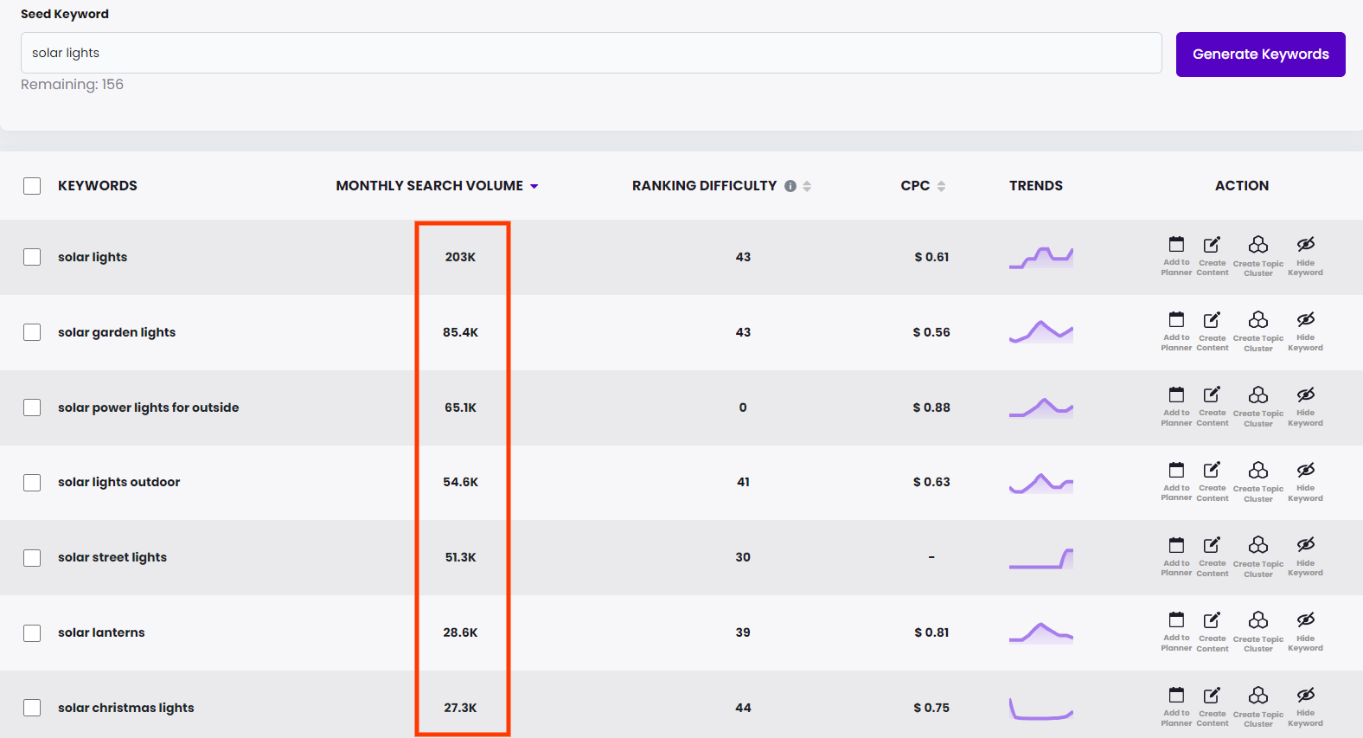
Task: Create topic cluster for solar lanterns
Action: 1257,631
